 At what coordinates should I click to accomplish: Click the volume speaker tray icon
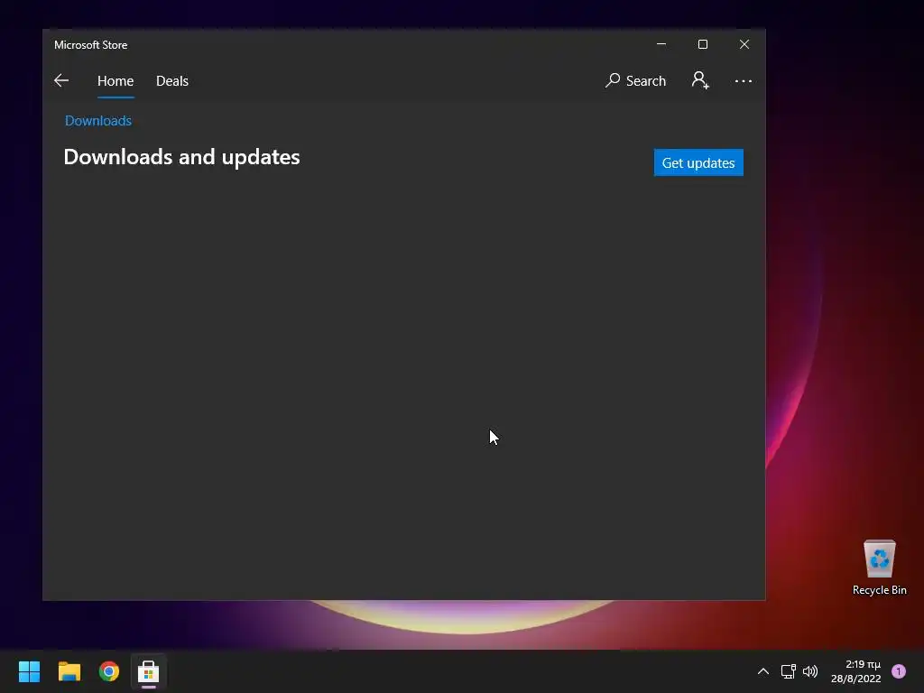(810, 671)
